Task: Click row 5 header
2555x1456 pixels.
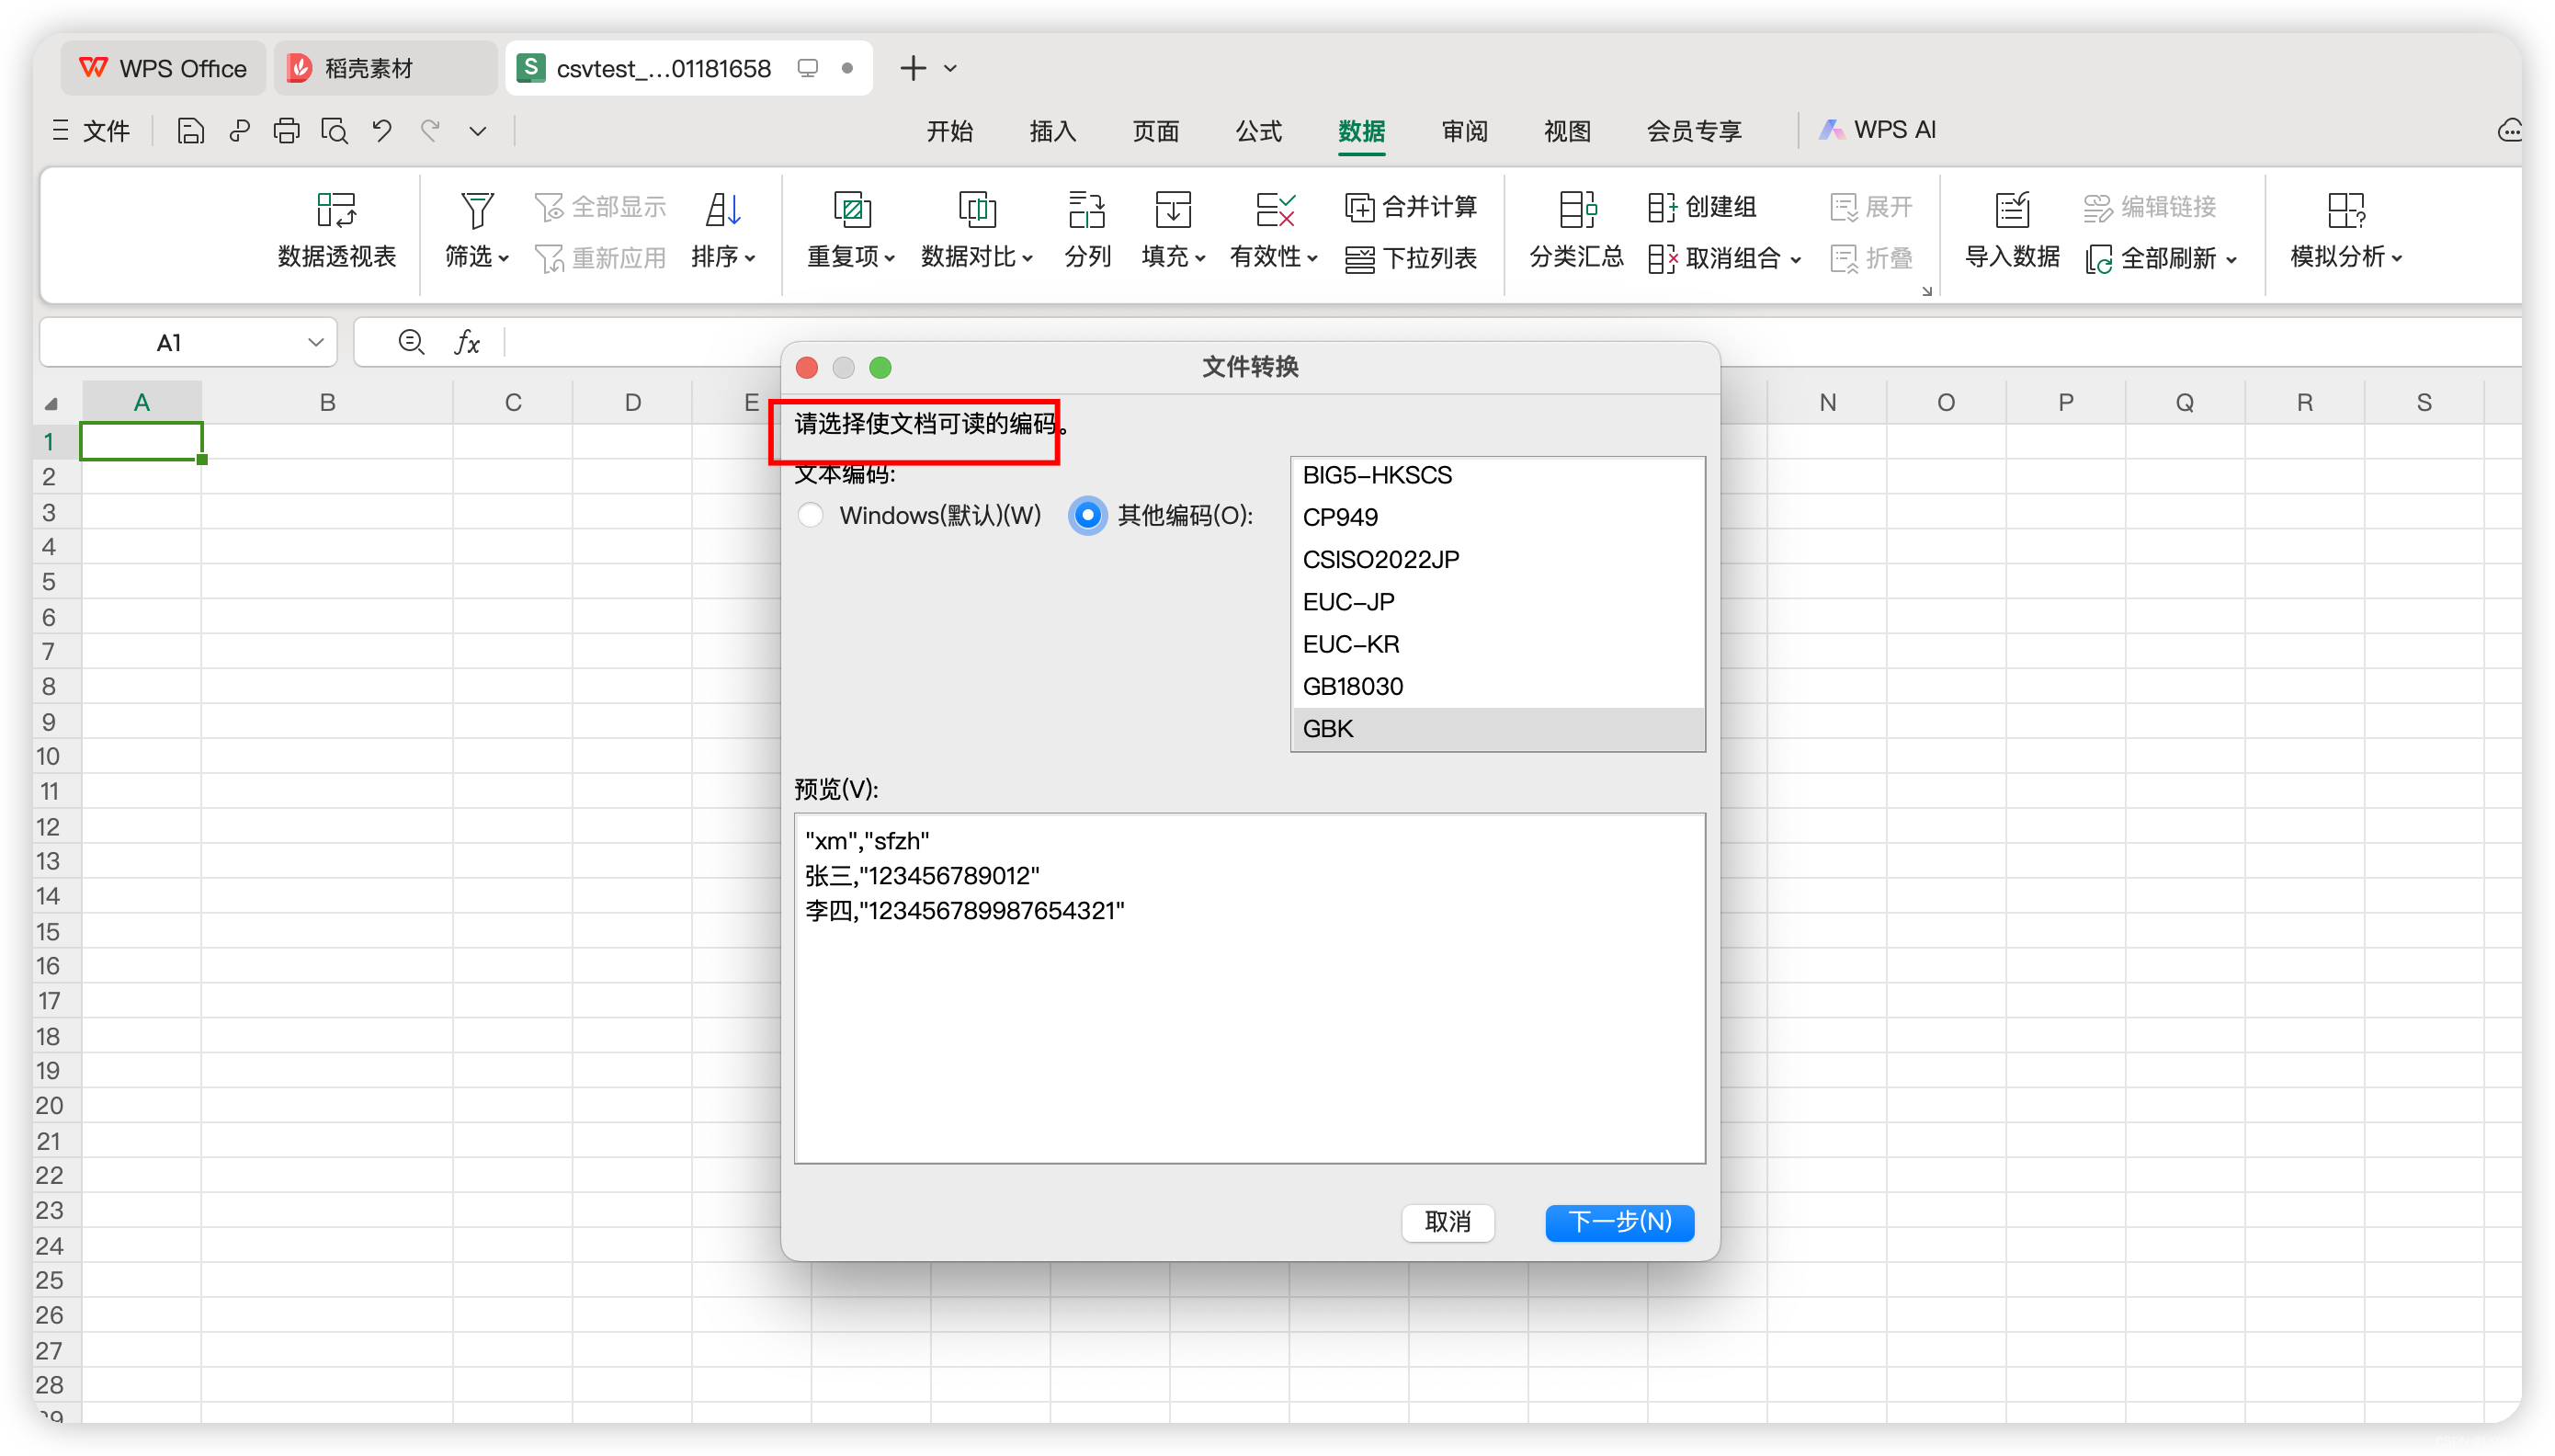Action: [49, 582]
